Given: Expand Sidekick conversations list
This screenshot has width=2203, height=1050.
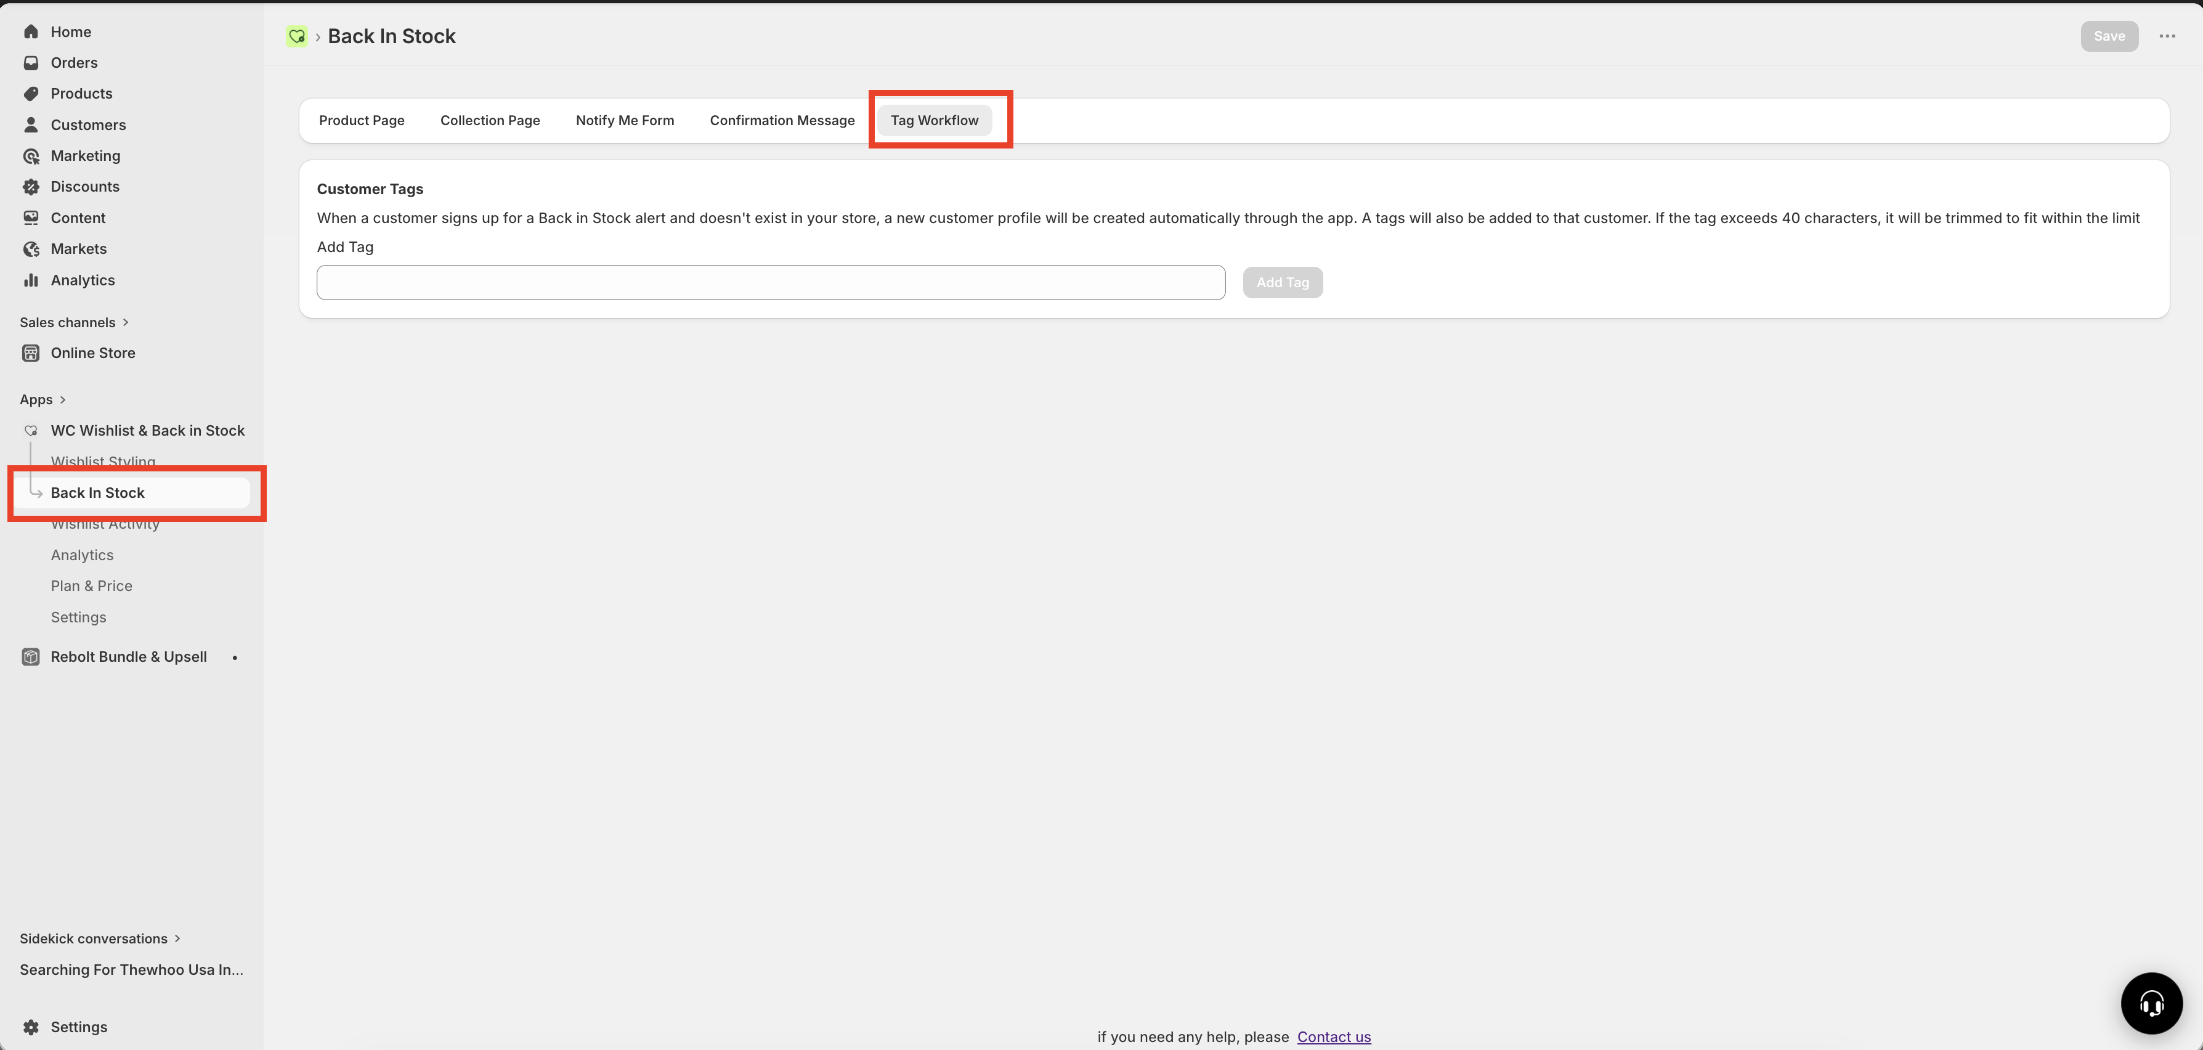Looking at the screenshot, I should tap(100, 938).
